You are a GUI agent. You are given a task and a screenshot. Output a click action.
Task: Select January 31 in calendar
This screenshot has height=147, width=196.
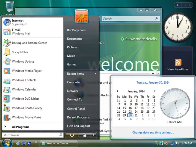pyautogui.click(x=136, y=115)
